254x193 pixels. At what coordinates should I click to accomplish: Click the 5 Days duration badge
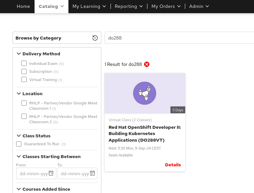tap(178, 110)
